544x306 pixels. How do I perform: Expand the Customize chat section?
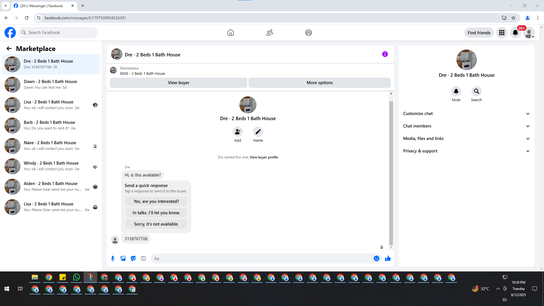coord(466,114)
